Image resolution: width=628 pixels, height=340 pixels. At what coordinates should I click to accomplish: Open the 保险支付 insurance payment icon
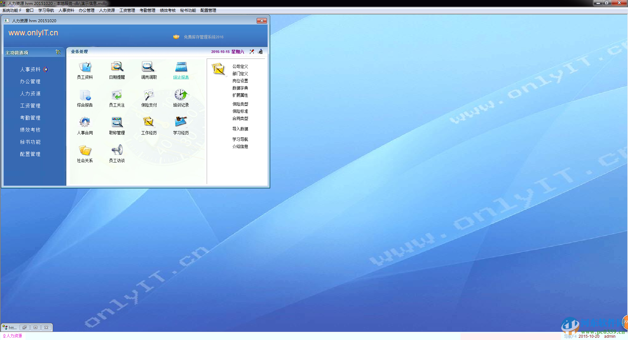[149, 95]
